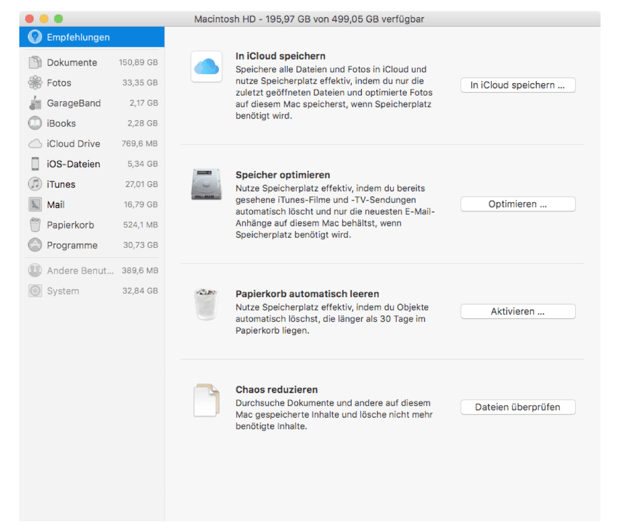This screenshot has width=622, height=531.
Task: Click the System gear icon
Action: pos(35,291)
